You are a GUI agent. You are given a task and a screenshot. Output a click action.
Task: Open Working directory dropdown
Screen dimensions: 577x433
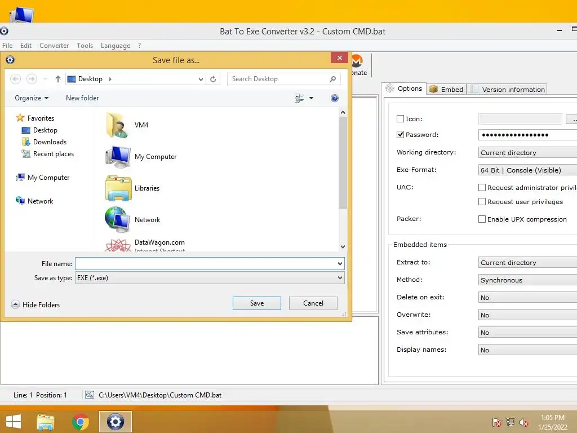tap(527, 153)
